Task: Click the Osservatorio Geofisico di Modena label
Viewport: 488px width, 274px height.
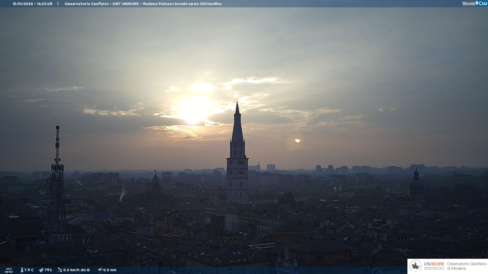Action: tap(467, 266)
